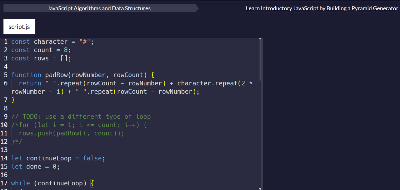The image size is (400, 190).
Task: Click the 'return' keyword on line 6
Action: [x=30, y=83]
